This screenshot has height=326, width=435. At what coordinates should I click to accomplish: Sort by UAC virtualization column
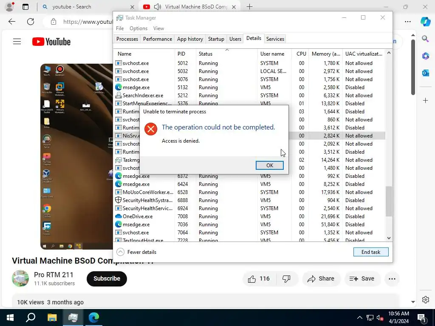pos(364,54)
